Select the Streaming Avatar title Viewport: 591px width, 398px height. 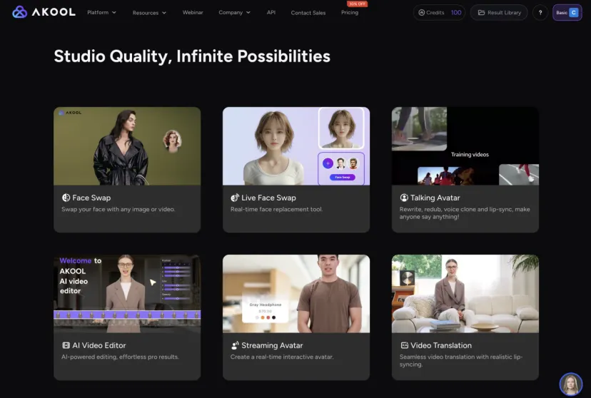click(x=272, y=345)
